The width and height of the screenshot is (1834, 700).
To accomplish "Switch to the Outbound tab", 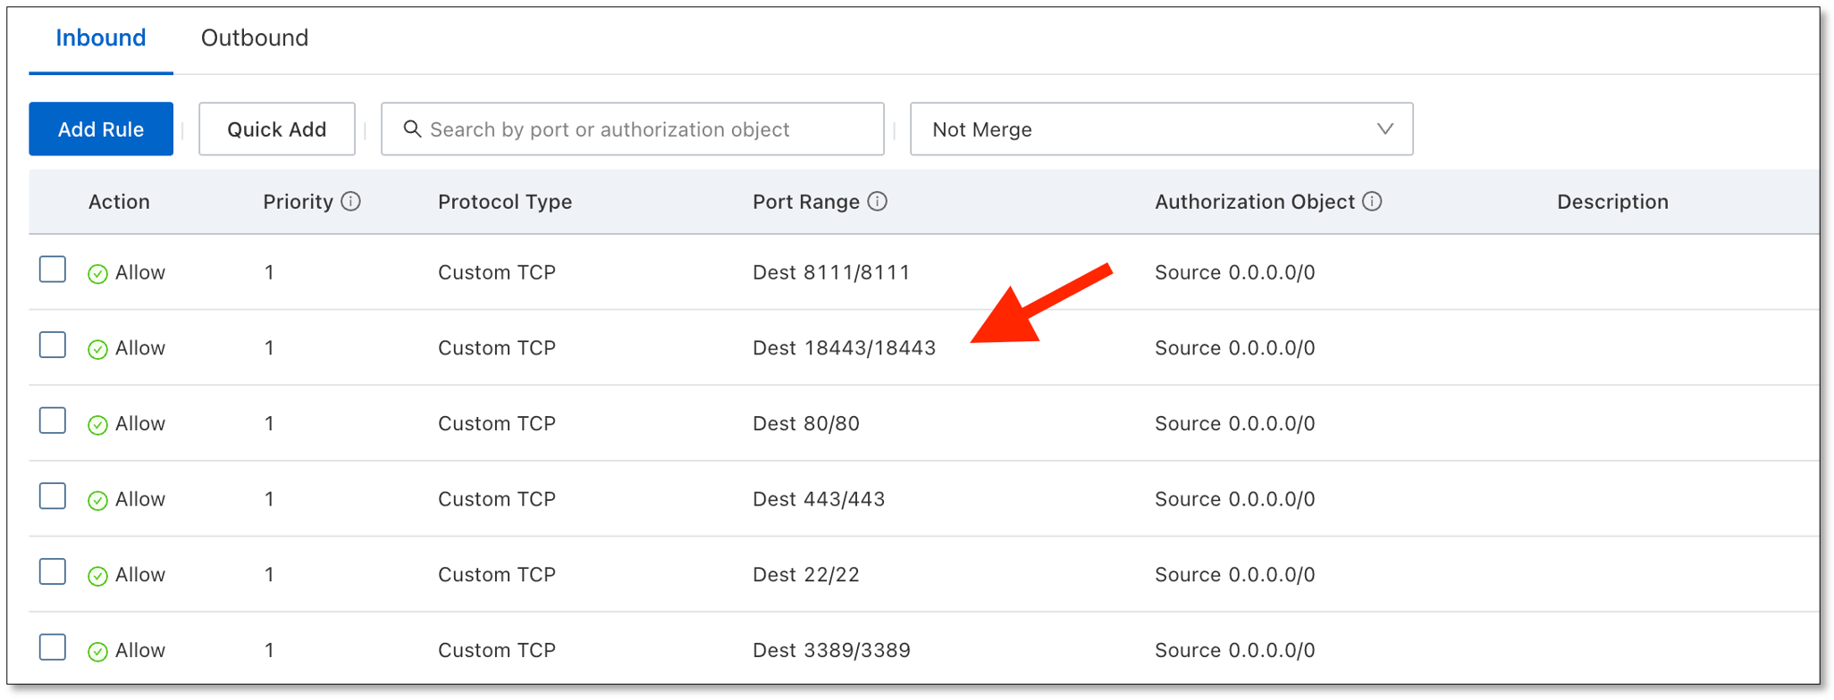I will point(255,38).
